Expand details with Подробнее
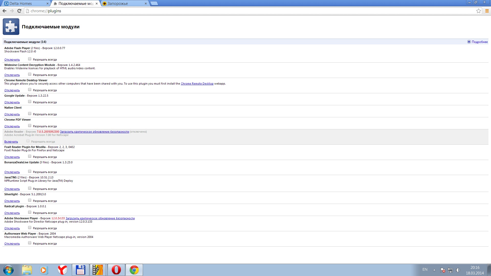The height and width of the screenshot is (276, 491). [x=477, y=42]
